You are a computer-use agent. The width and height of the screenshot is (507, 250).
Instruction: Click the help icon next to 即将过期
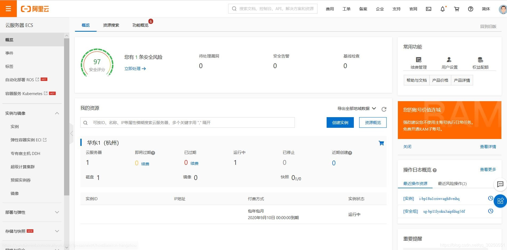(x=153, y=153)
